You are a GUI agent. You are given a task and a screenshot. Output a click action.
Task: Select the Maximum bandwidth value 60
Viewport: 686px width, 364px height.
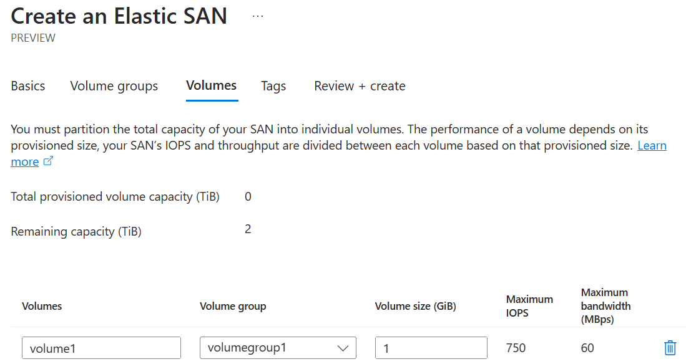(587, 348)
